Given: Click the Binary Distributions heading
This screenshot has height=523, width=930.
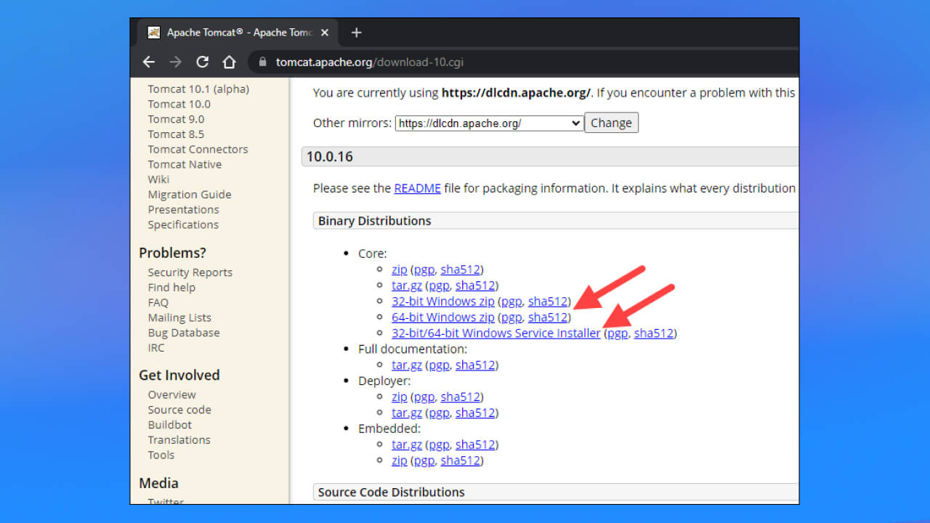Looking at the screenshot, I should [556, 221].
